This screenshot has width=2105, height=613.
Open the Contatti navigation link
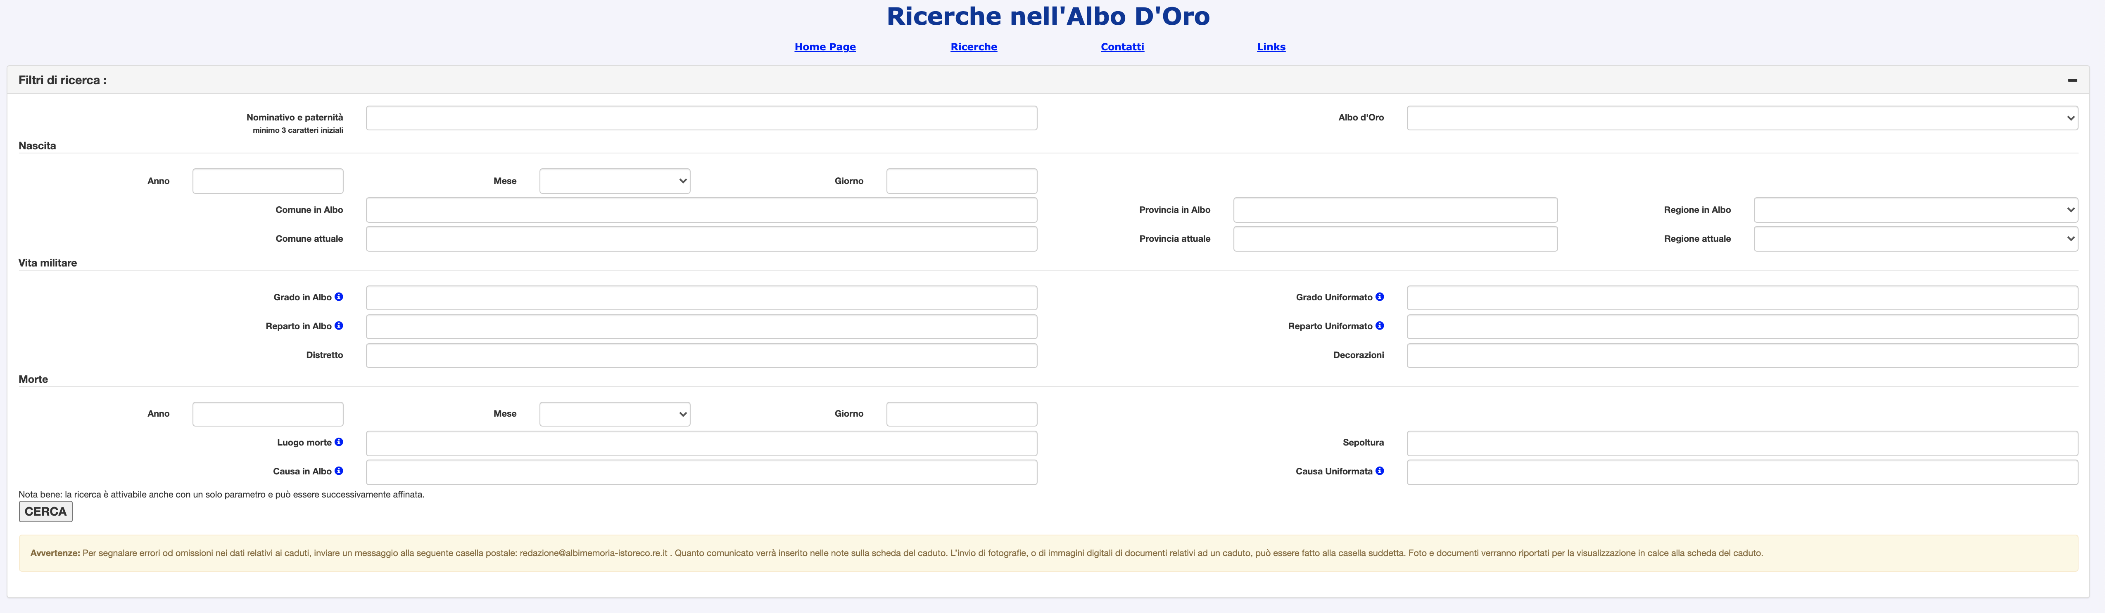click(x=1122, y=47)
